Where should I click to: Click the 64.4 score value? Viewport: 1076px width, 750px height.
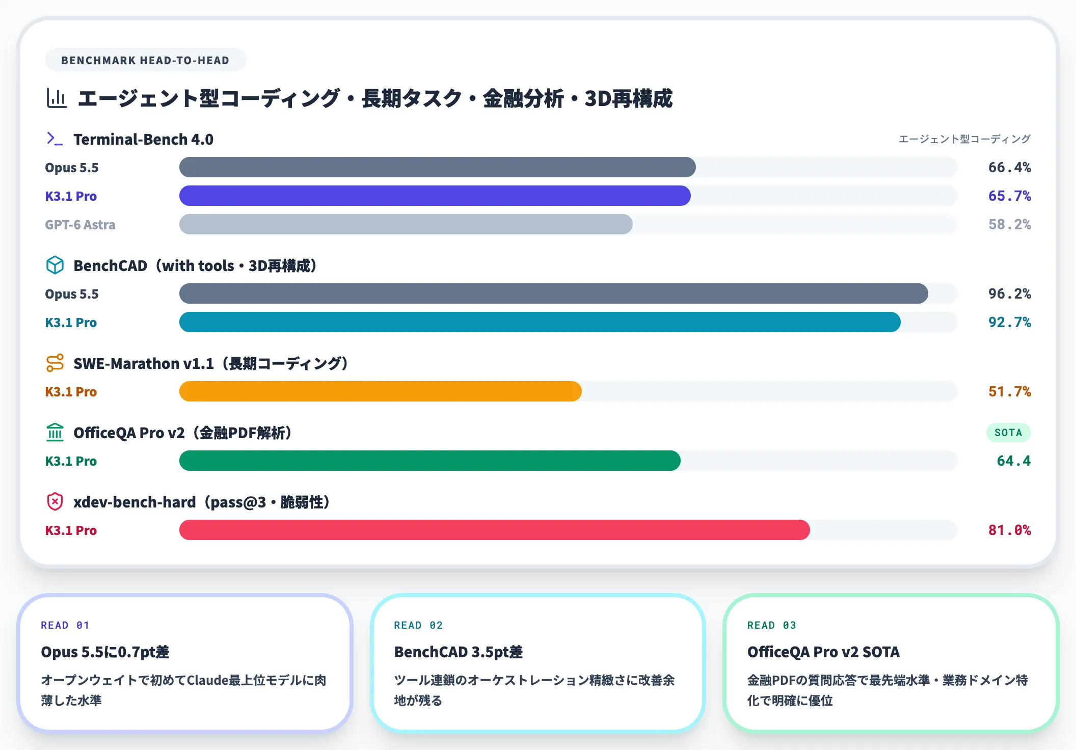pyautogui.click(x=1013, y=461)
